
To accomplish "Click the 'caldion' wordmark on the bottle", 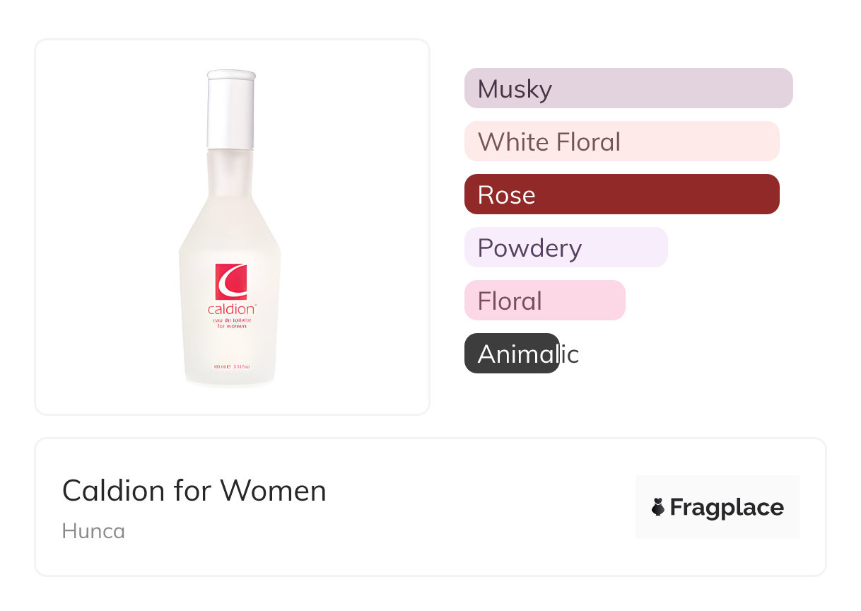I will tap(231, 310).
